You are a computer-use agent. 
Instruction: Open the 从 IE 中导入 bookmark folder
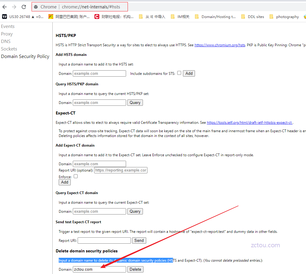pyautogui.click(x=152, y=17)
